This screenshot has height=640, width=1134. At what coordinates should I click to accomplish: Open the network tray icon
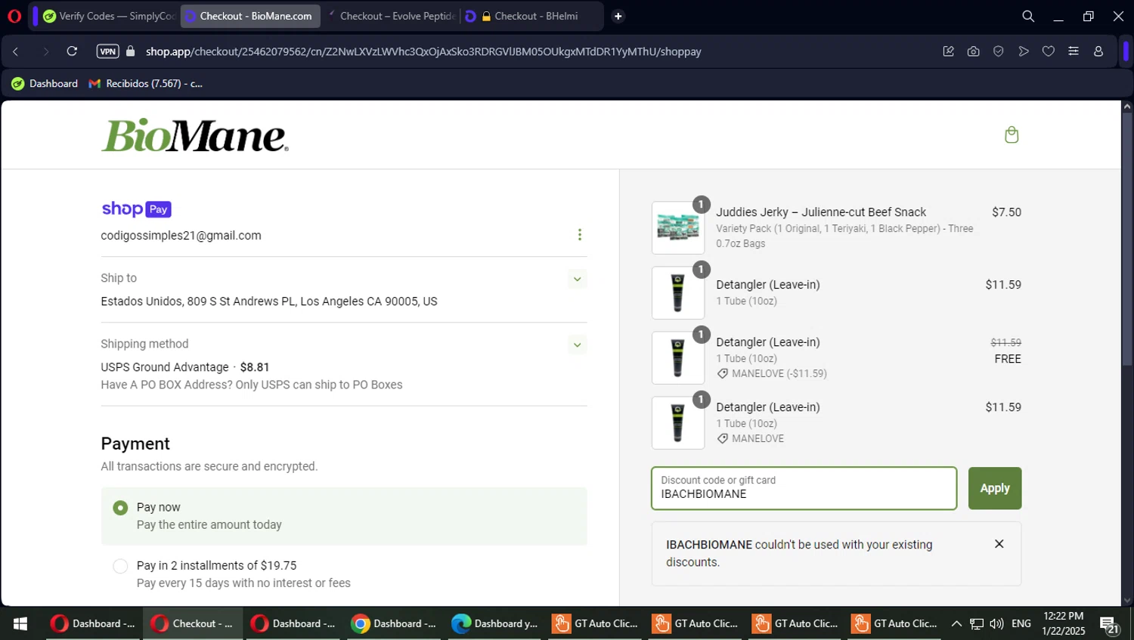point(977,623)
